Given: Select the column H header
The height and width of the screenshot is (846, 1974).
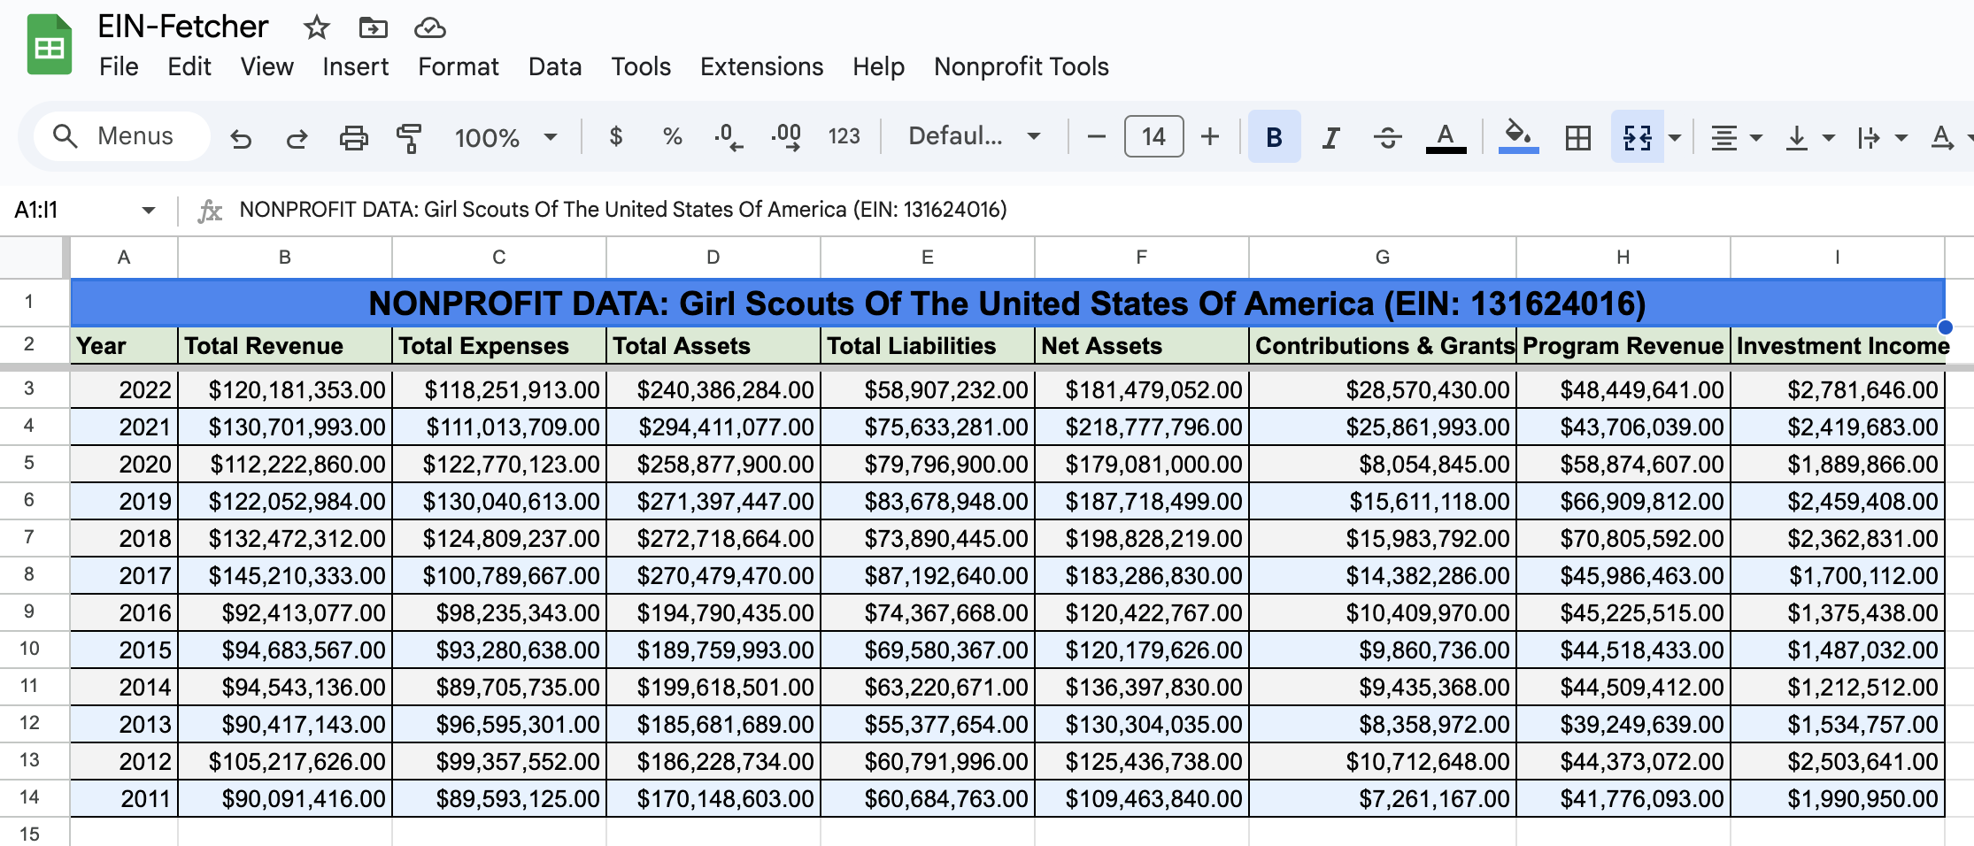Looking at the screenshot, I should pos(1623,257).
